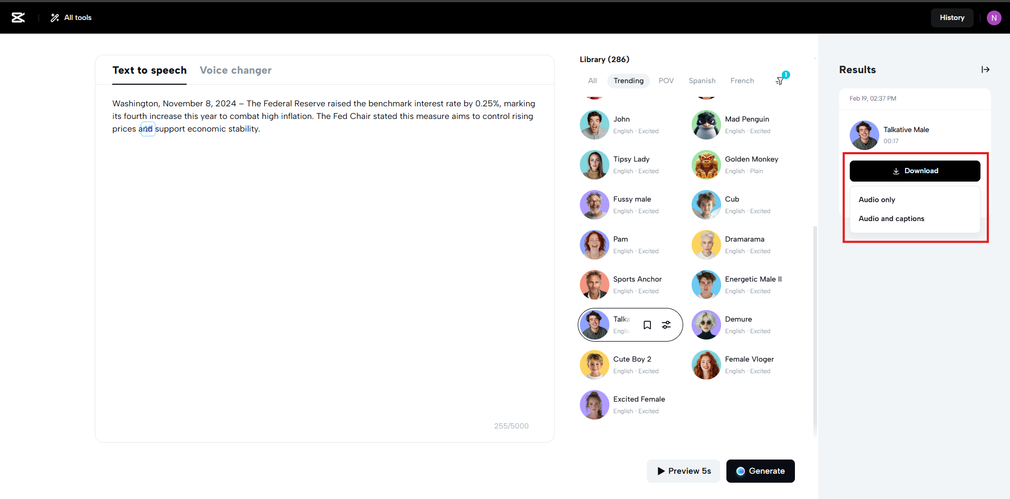Screen dimensions: 1010x499
Task: Choose the Fussy male voice avatar
Action: point(595,205)
